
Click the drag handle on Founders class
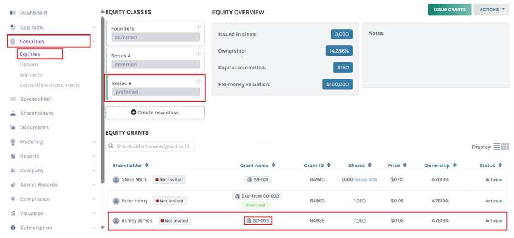198,27
